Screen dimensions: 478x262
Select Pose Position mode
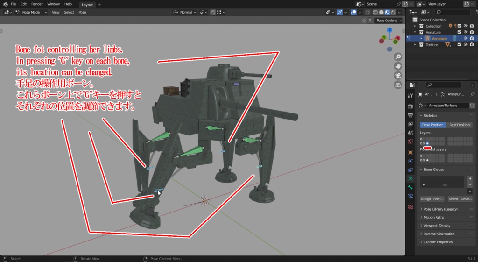click(x=433, y=125)
